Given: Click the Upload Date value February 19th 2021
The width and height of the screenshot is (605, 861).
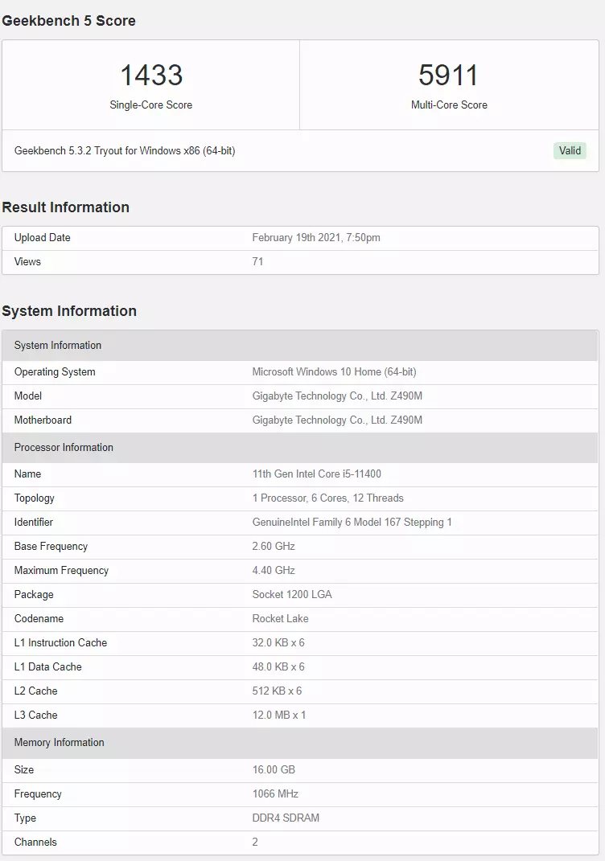Looking at the screenshot, I should tap(316, 238).
